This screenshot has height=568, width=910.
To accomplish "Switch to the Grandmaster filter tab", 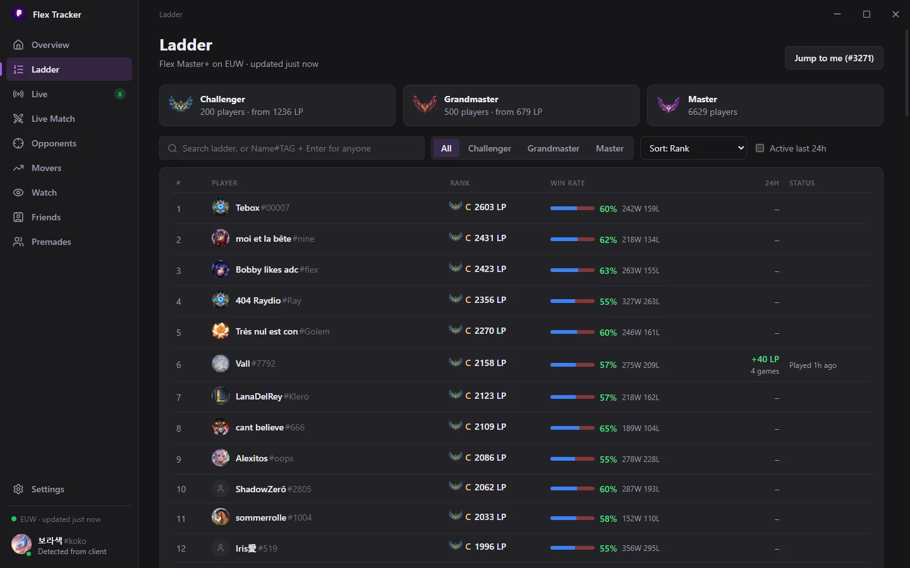I will 554,148.
